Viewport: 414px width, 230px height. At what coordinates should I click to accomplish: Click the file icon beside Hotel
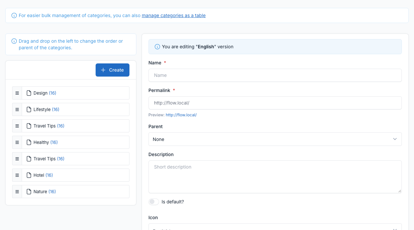[x=29, y=175]
